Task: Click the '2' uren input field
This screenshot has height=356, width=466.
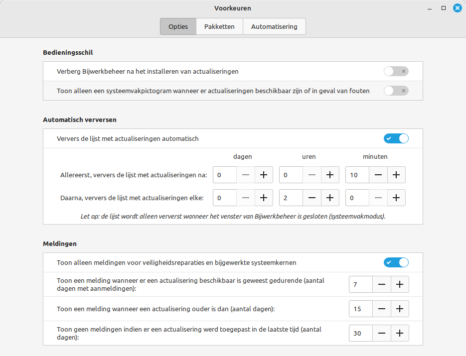Action: [291, 198]
